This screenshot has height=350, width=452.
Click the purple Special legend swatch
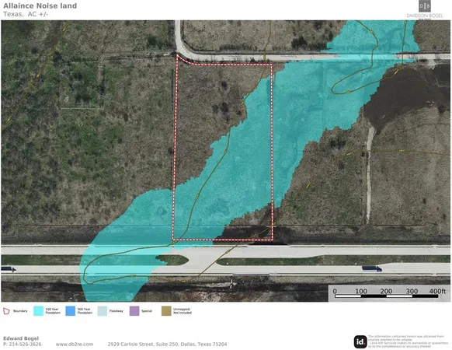(x=134, y=311)
